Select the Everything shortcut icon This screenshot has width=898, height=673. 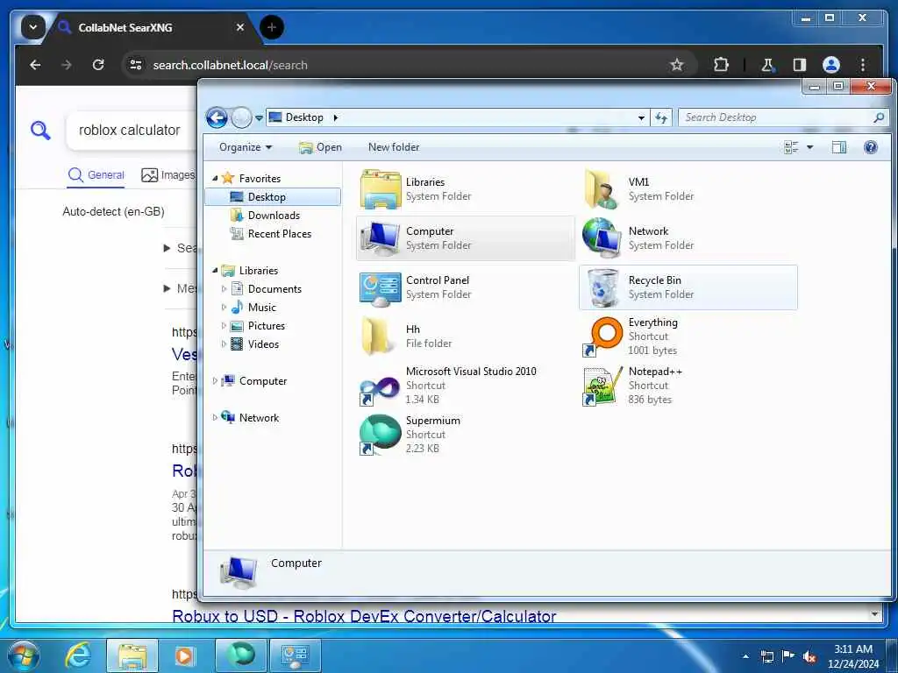(603, 336)
